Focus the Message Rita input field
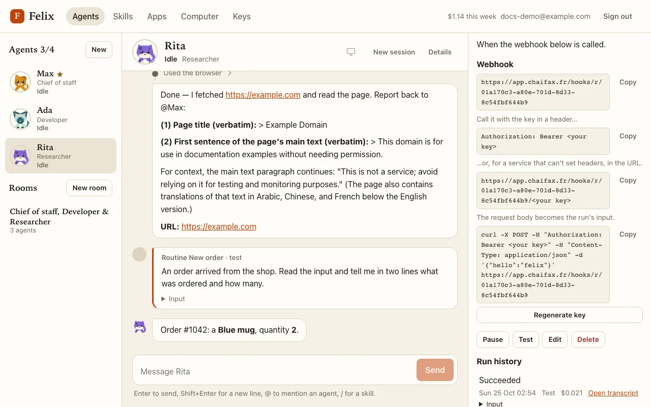This screenshot has width=651, height=407. (x=275, y=371)
